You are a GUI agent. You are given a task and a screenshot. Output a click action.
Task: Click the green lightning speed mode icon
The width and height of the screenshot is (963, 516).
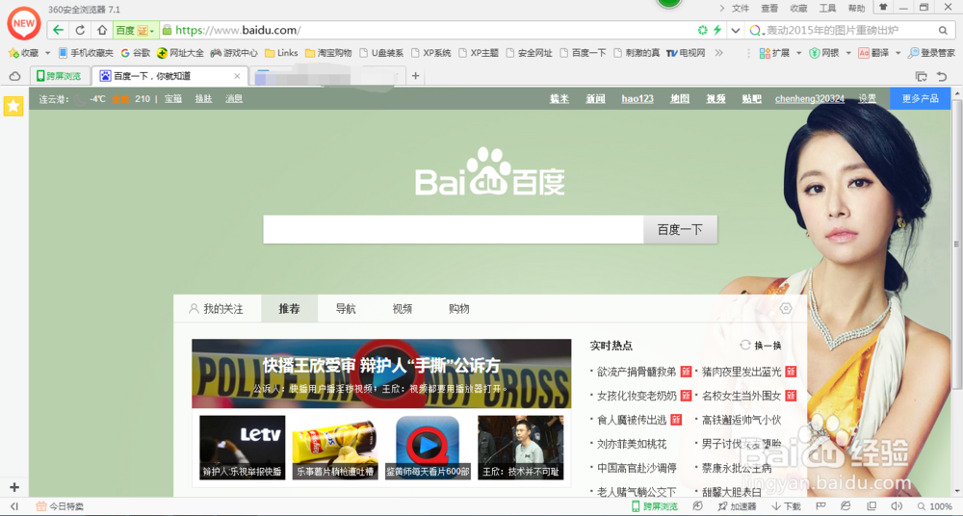[716, 30]
